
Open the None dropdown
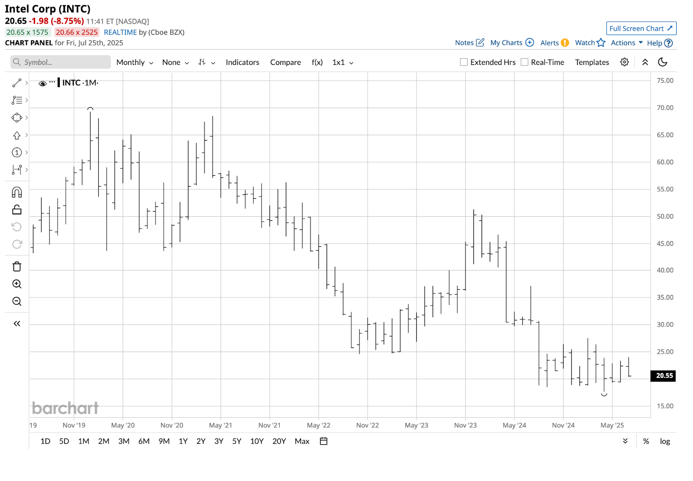coord(175,62)
